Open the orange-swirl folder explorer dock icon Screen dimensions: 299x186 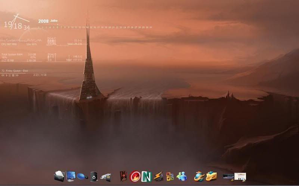(211, 176)
